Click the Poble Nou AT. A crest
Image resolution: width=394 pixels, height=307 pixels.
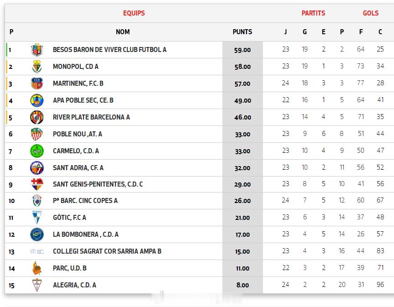(37, 134)
